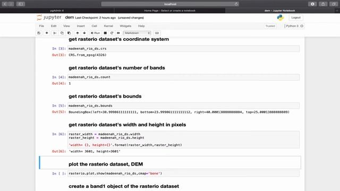Click the 'Last Checkpoint: 2 hours ago' text
Image resolution: width=340 pixels, height=191 pixels.
click(96, 18)
